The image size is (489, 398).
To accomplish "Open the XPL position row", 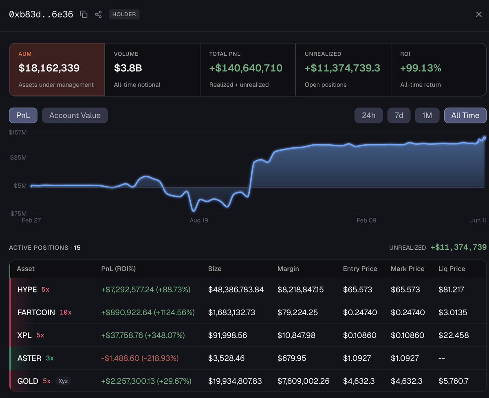I will tap(248, 335).
